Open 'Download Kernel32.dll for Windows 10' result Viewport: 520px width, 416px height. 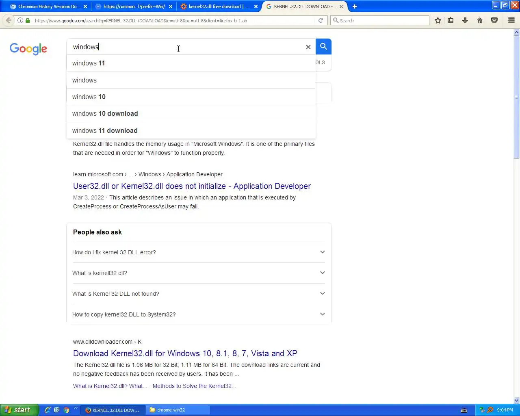[x=185, y=353]
